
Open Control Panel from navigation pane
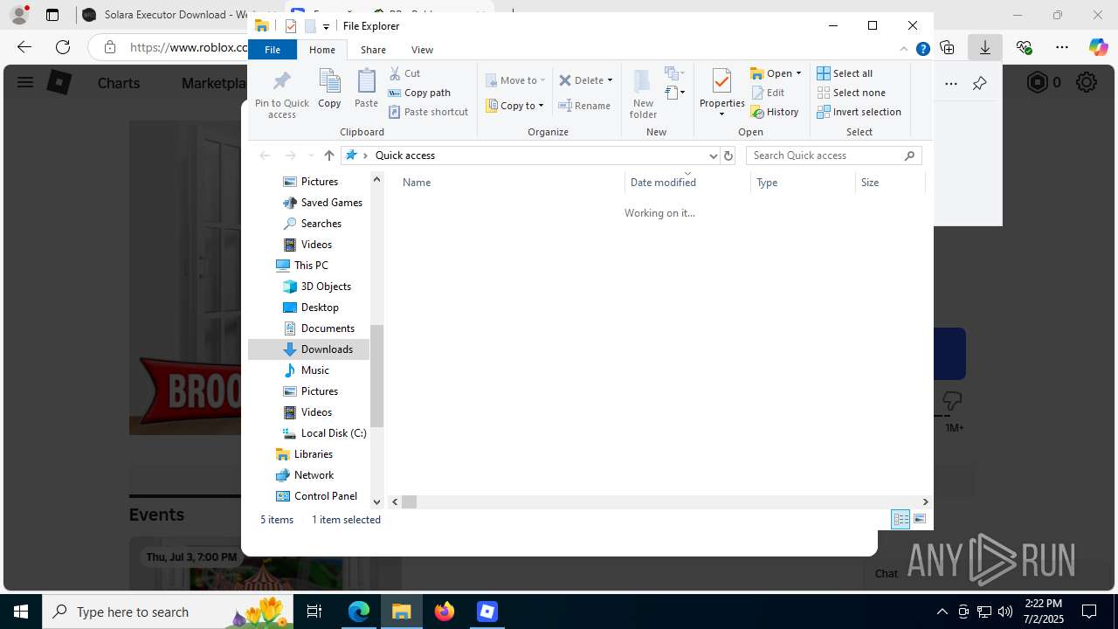(316, 496)
